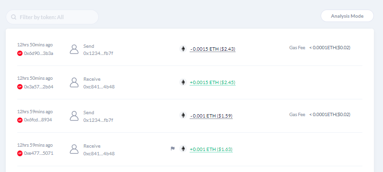Open the -0.0015 ETH ($2.43) amount link
This screenshot has width=383, height=172.
[x=212, y=49]
